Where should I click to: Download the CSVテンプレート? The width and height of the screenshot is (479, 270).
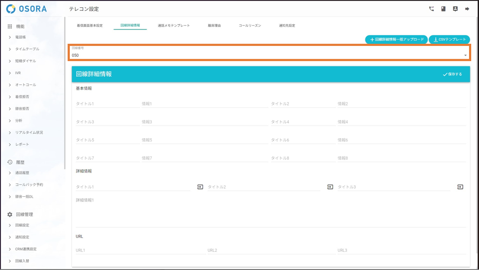(x=450, y=39)
